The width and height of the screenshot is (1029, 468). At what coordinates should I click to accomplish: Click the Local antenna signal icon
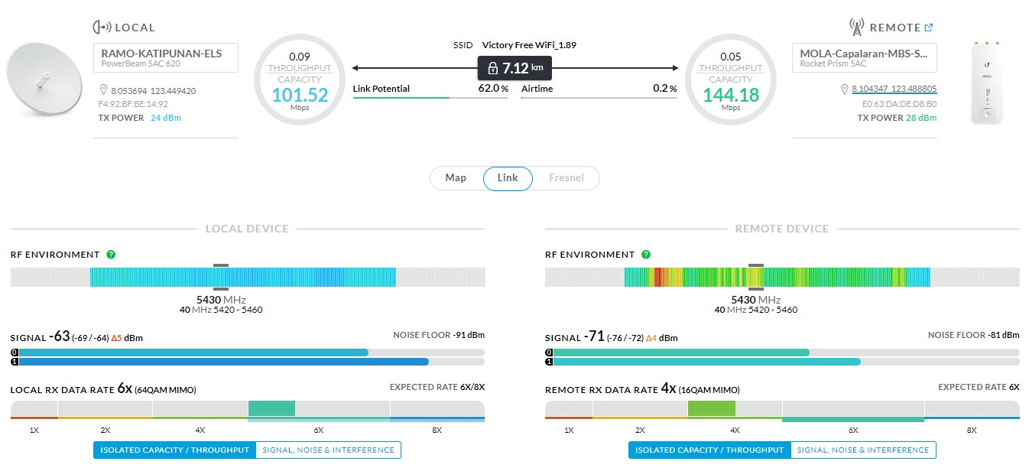click(x=102, y=28)
